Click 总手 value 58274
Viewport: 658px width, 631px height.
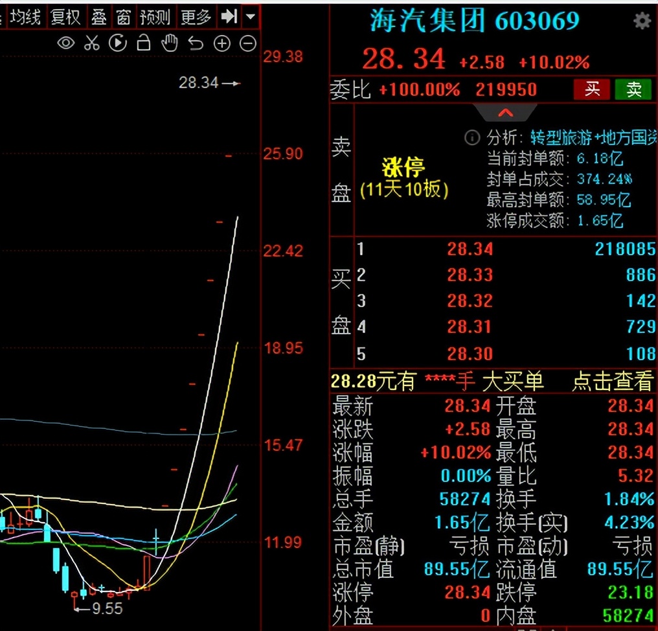point(465,499)
